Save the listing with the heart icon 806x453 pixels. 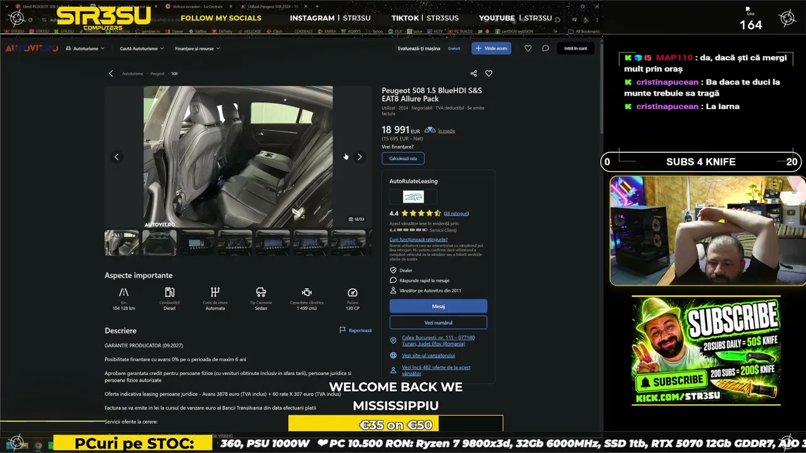pyautogui.click(x=489, y=74)
